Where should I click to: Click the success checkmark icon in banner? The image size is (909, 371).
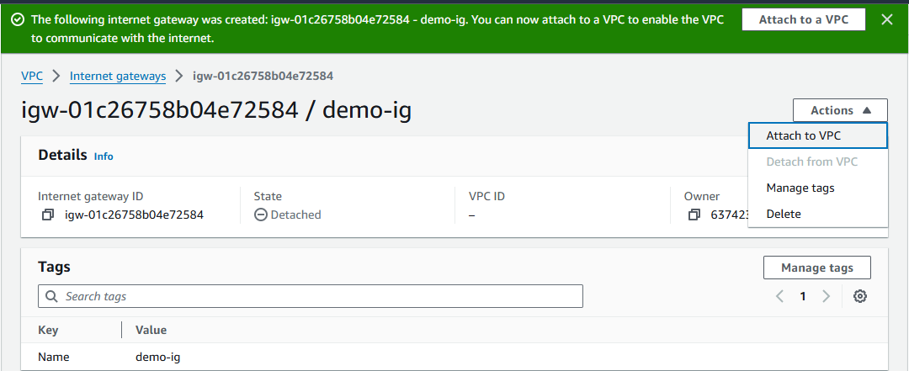point(18,19)
